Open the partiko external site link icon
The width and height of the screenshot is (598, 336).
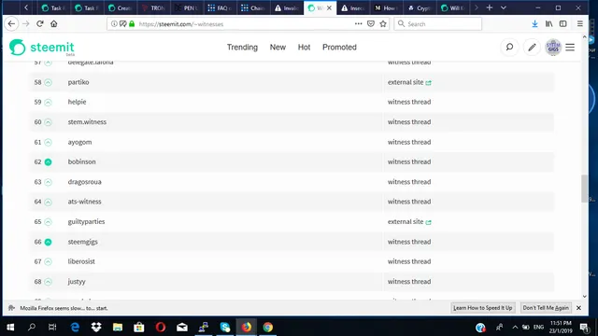(x=428, y=83)
